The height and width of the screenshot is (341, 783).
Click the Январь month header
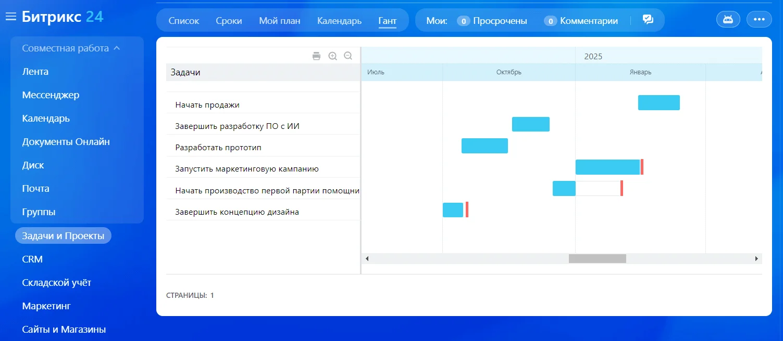(640, 72)
